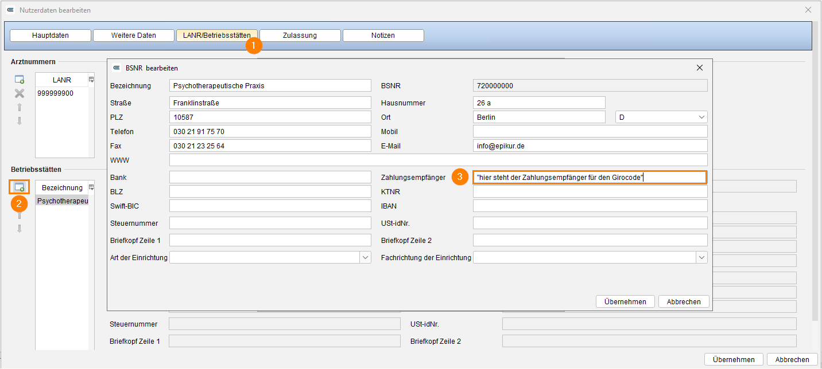Select the LANR/Betriebsstätten tab
This screenshot has width=822, height=369.
tap(217, 36)
